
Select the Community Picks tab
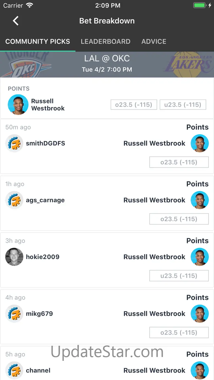(38, 41)
